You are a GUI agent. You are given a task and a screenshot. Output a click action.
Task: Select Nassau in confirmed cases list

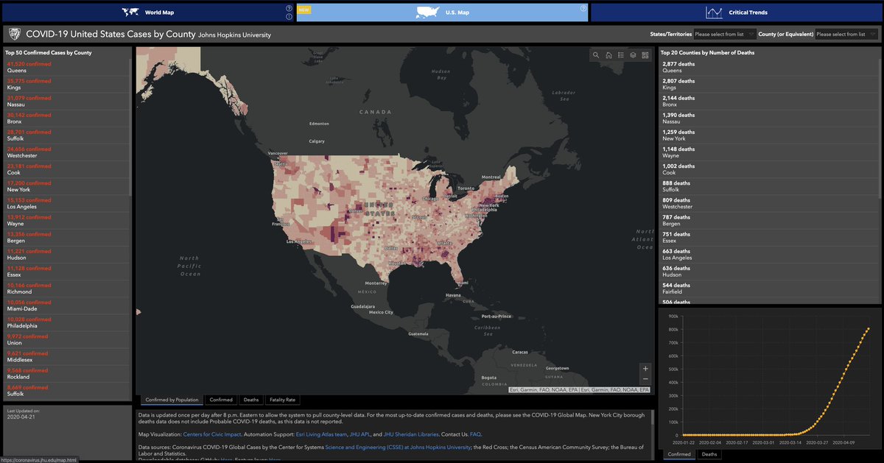(x=66, y=102)
